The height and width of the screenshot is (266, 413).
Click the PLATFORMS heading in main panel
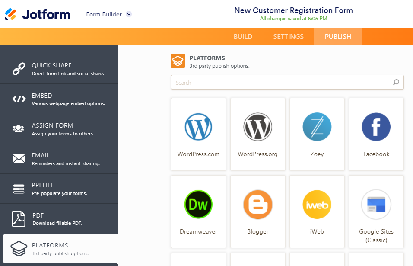point(207,58)
